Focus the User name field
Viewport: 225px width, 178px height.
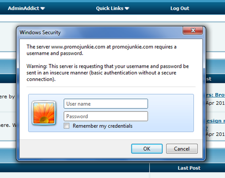pos(106,104)
